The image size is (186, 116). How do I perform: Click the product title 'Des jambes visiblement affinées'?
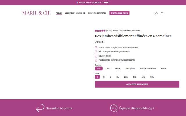(133, 36)
